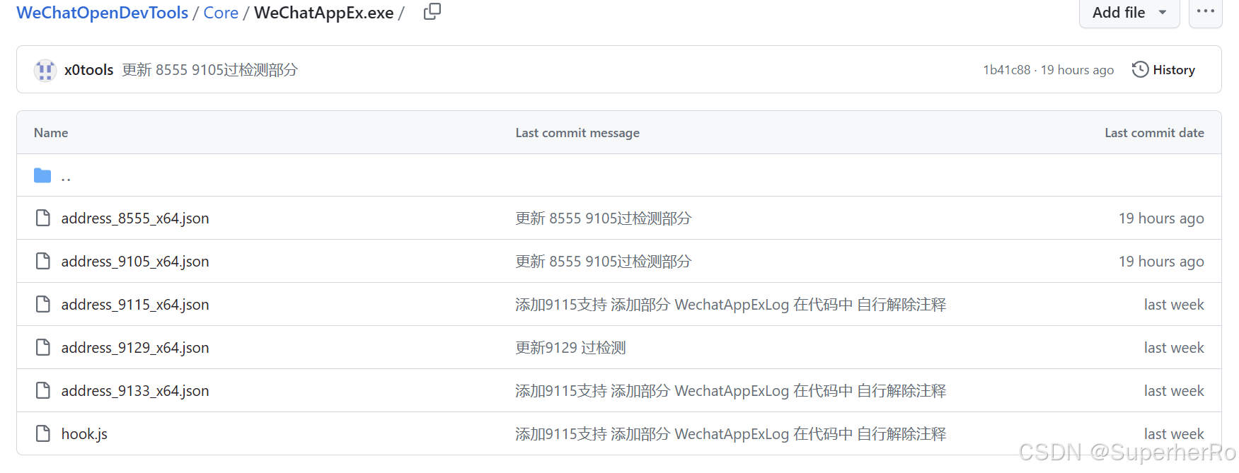Click the file icon for address_9133_x64.json
The width and height of the screenshot is (1239, 473).
[x=43, y=390]
